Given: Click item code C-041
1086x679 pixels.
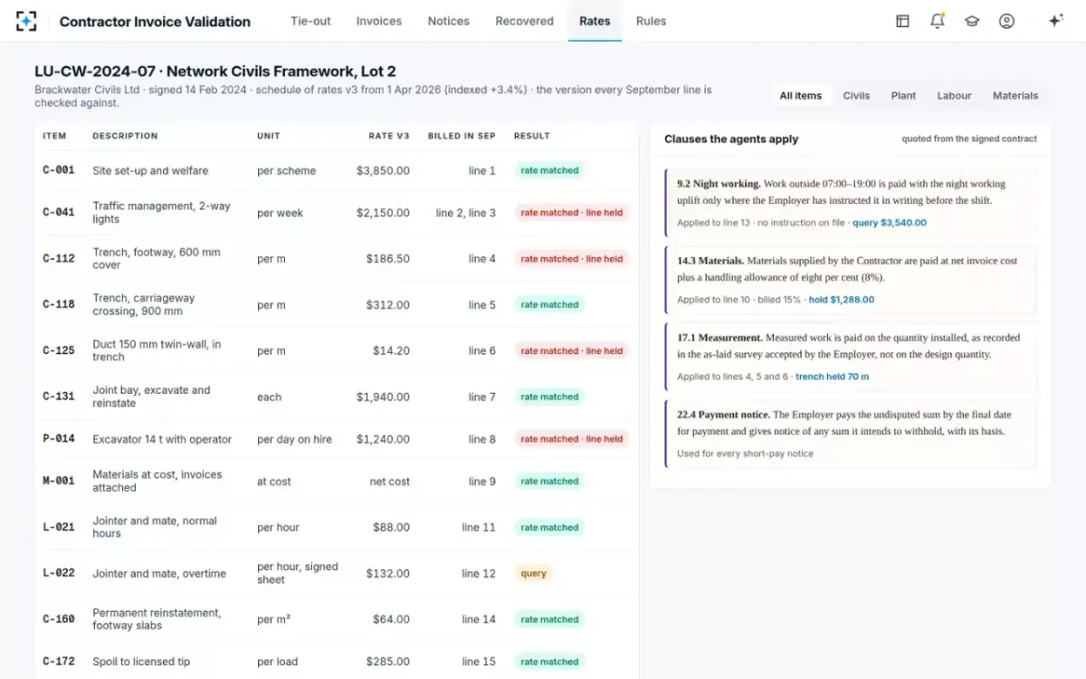Looking at the screenshot, I should pos(59,213).
